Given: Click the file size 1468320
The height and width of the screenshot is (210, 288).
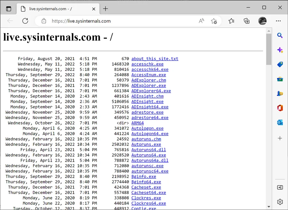Looking at the screenshot, I should pyautogui.click(x=120, y=64).
